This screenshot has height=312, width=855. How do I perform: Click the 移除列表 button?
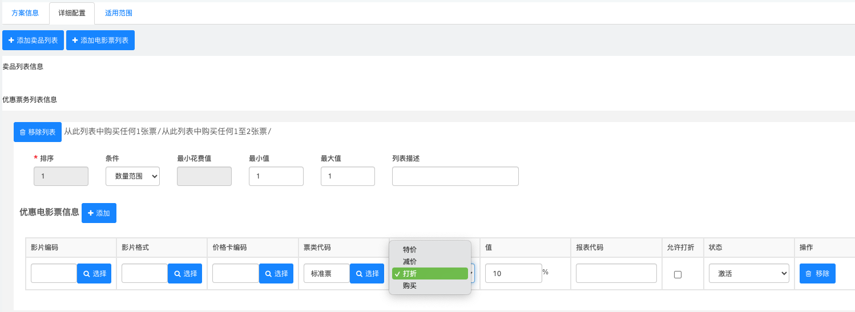(38, 132)
